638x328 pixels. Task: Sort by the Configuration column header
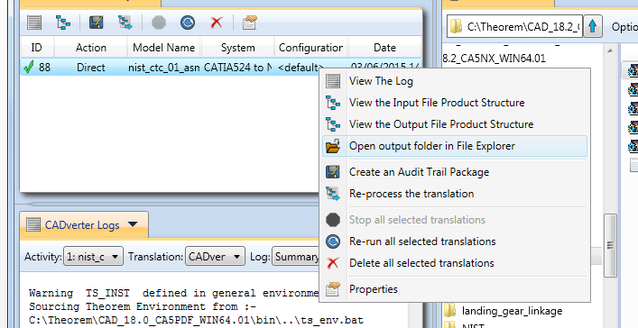point(310,48)
